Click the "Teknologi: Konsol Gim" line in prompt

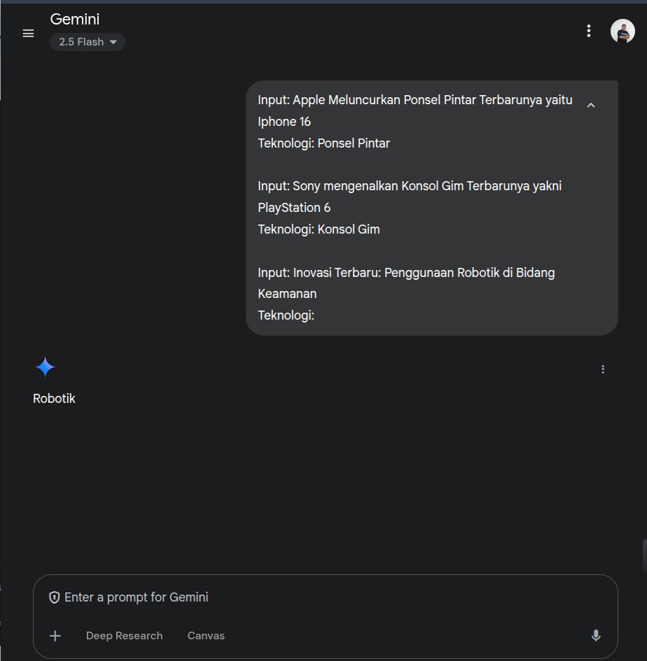coord(319,229)
